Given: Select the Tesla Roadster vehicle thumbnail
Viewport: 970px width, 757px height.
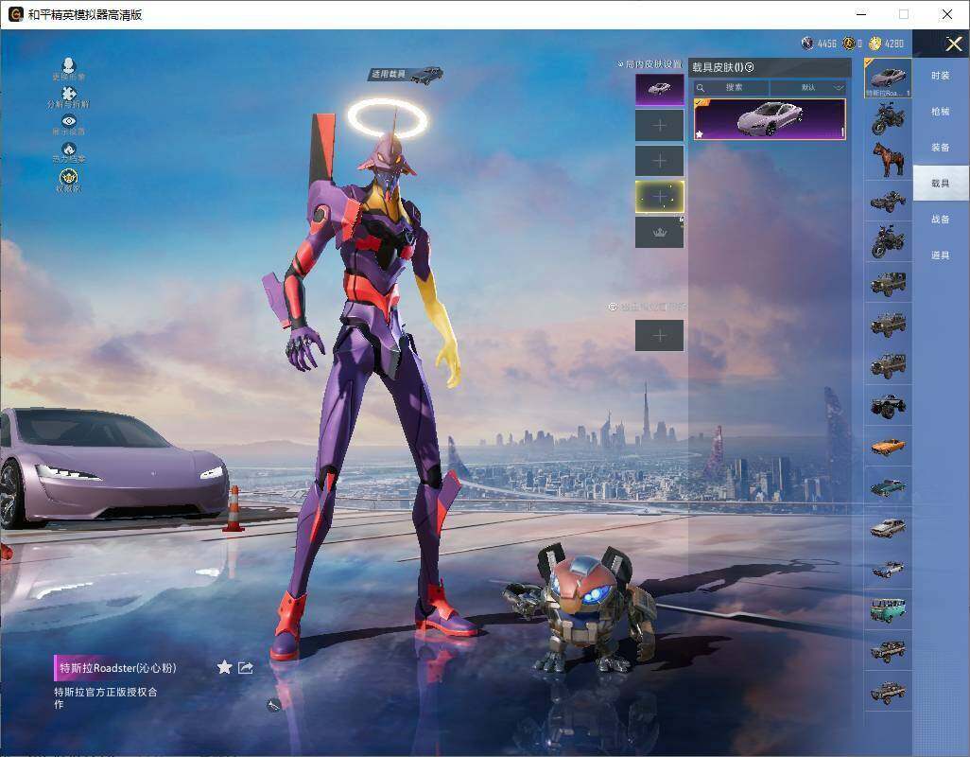Looking at the screenshot, I should pyautogui.click(x=888, y=78).
